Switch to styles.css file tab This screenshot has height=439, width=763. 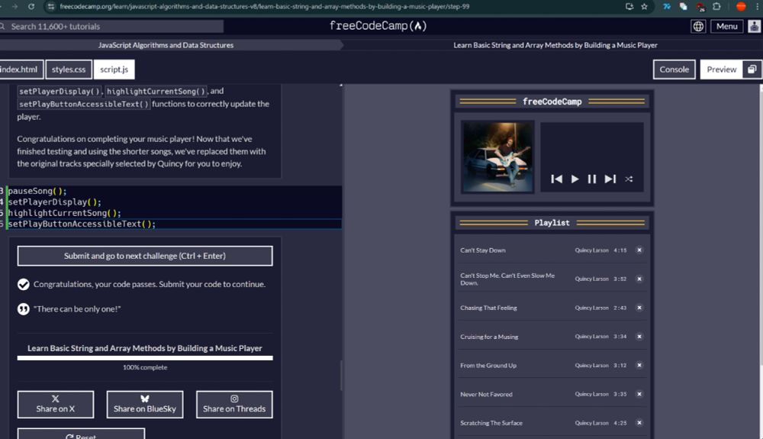69,69
